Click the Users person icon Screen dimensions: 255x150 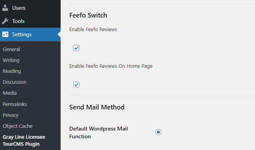5,8
